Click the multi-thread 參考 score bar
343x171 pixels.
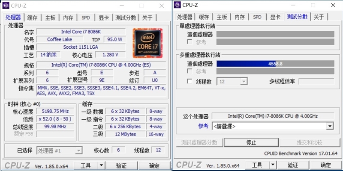coord(275,71)
